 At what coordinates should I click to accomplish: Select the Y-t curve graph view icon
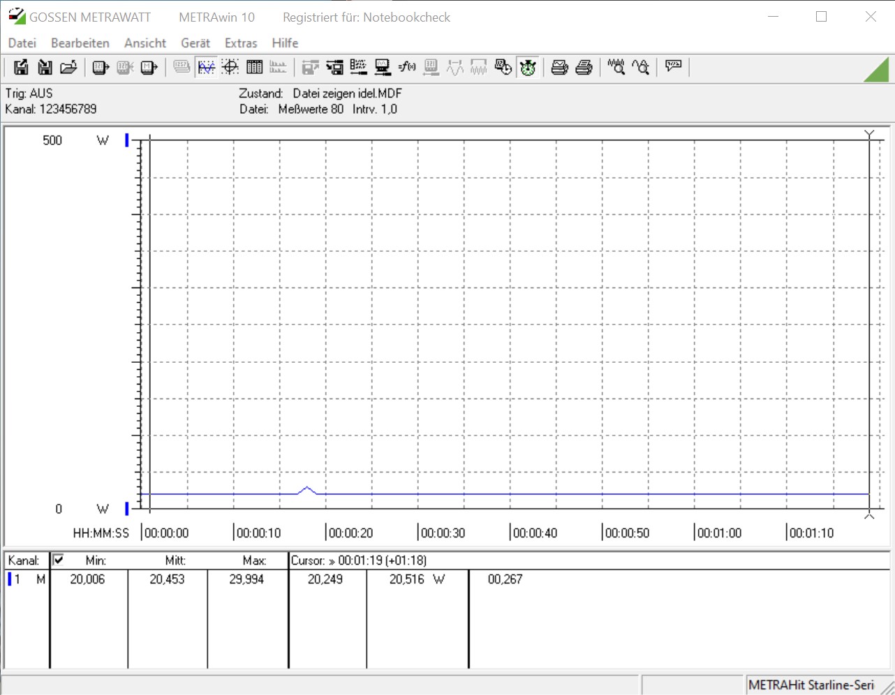[x=206, y=67]
